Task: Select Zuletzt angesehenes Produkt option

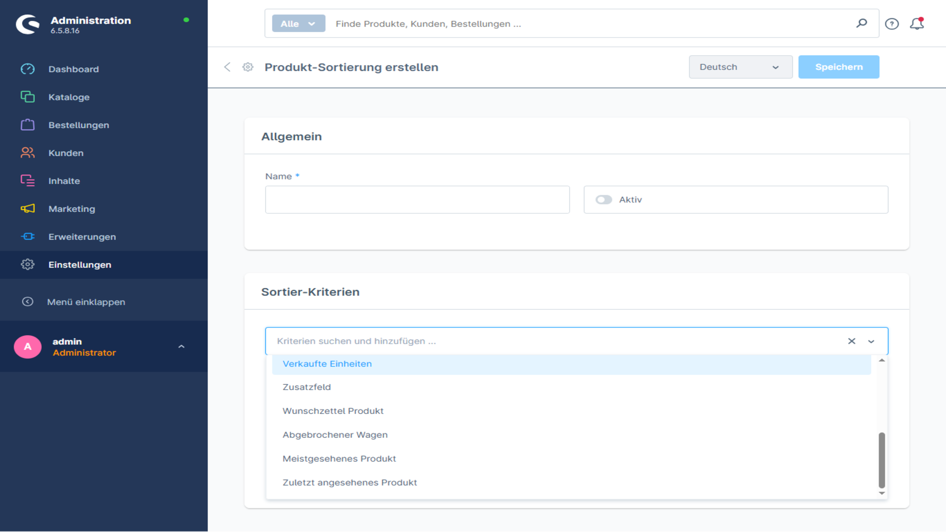Action: [x=572, y=482]
